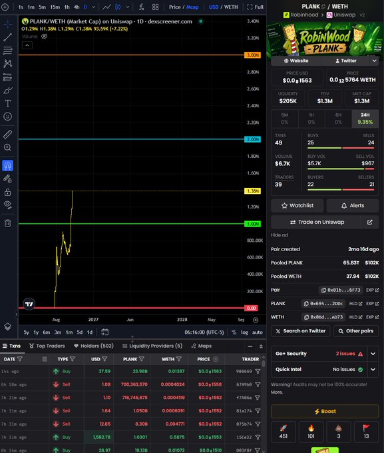Open the project Website link
384x453 pixels.
pyautogui.click(x=296, y=61)
